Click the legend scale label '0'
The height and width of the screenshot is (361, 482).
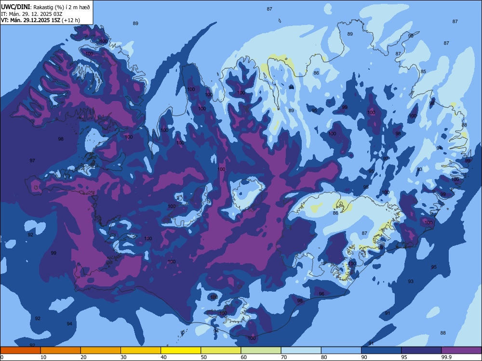2,357
